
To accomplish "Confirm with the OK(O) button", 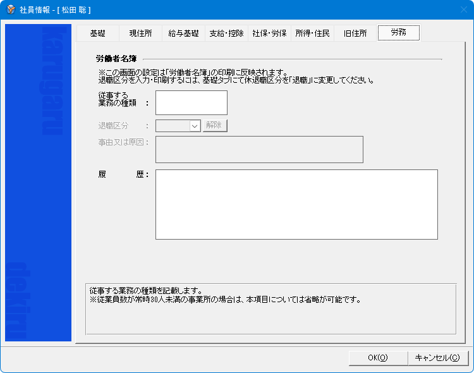I will click(x=377, y=358).
